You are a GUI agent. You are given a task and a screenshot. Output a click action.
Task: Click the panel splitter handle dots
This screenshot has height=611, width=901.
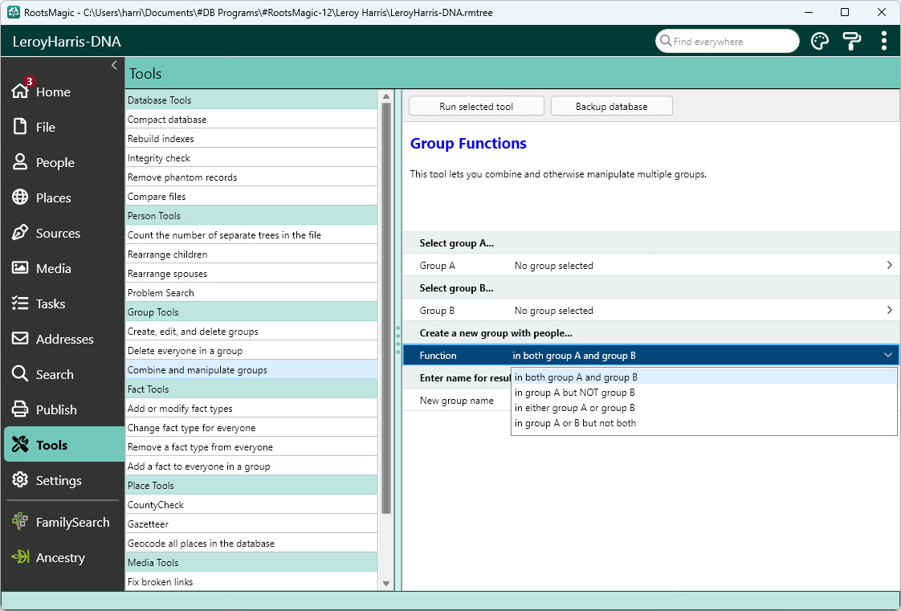[x=397, y=340]
